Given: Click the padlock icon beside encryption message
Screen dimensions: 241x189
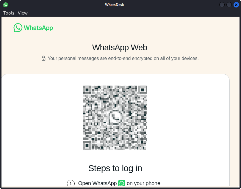Looking at the screenshot, I should 43,58.
